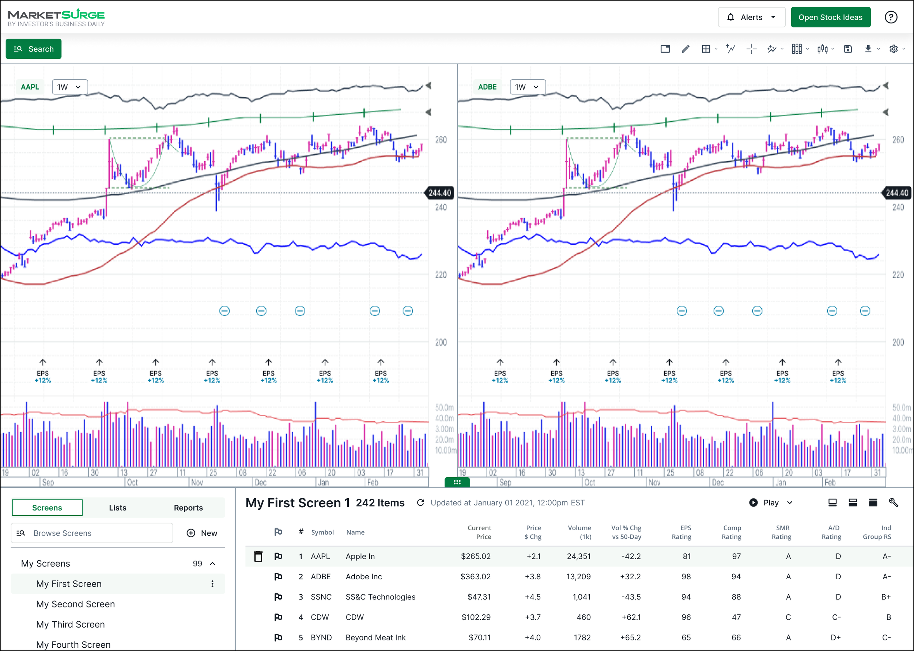Open My Second Screen
This screenshot has width=914, height=651.
coord(76,604)
